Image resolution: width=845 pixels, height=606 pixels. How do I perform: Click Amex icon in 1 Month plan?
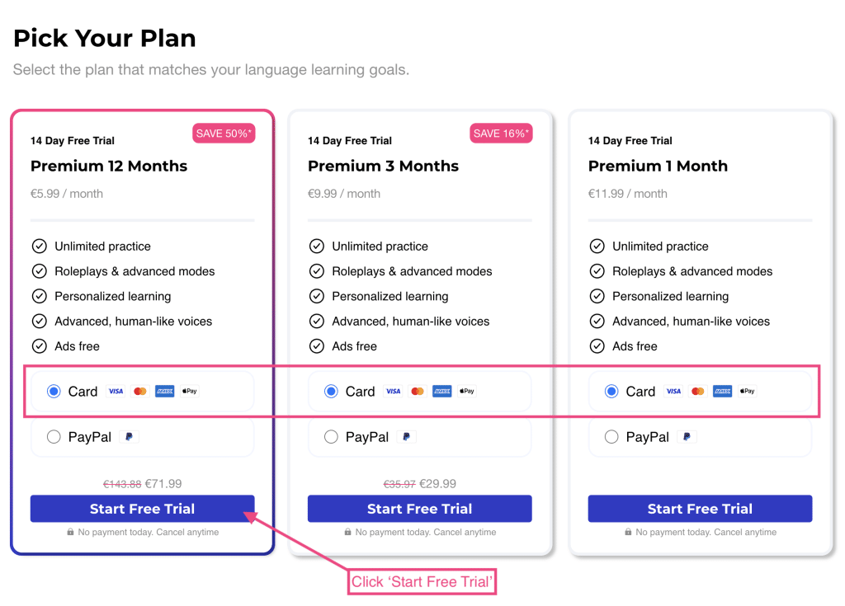pyautogui.click(x=723, y=392)
